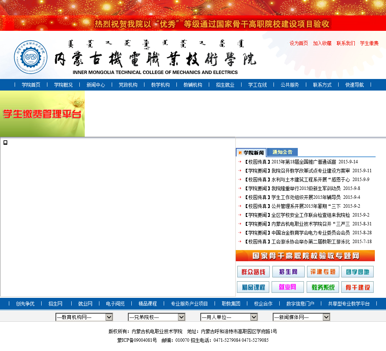Open 学院概况 in the navigation bar
Screen dimensions: 386x351
pos(63,85)
